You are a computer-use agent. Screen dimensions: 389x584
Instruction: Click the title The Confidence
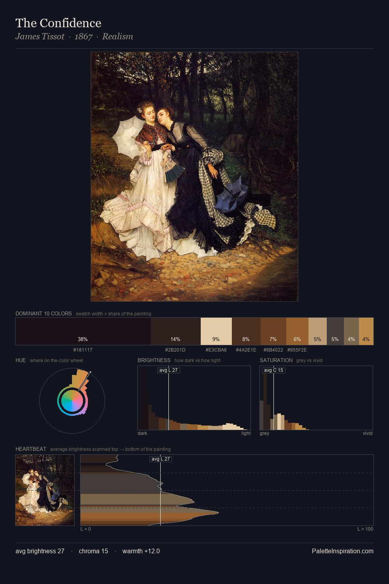58,23
